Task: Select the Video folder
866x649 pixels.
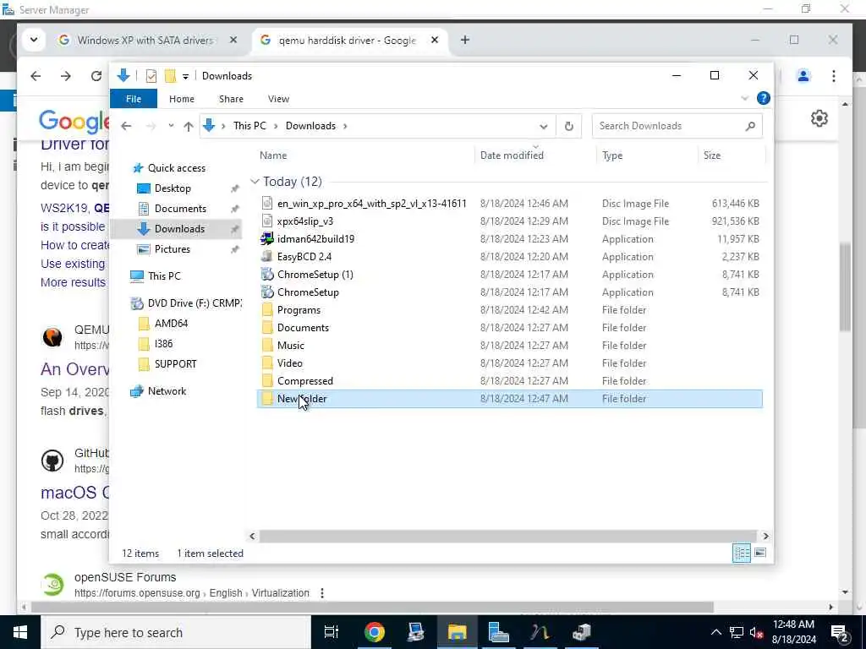Action: coord(289,363)
